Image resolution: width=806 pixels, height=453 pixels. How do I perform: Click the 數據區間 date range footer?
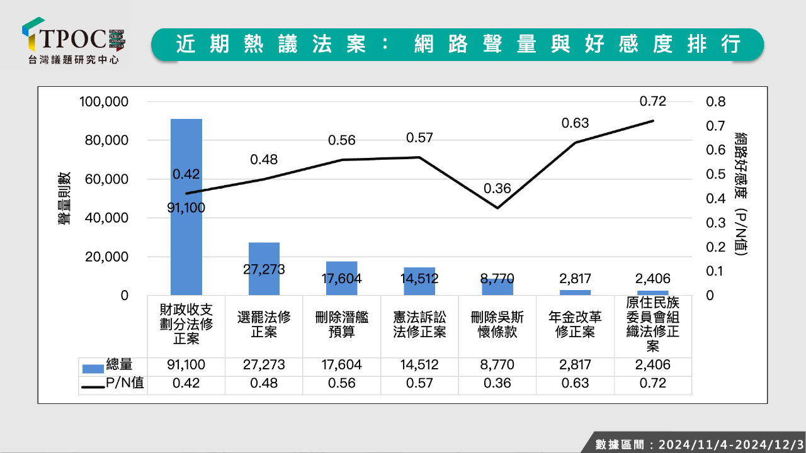click(699, 444)
